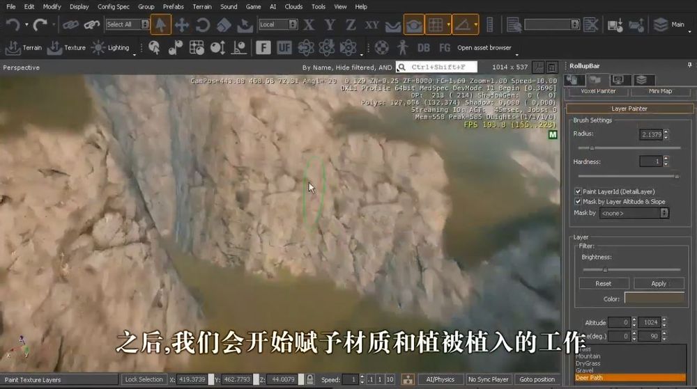Screen dimensions: 697x389
Task: Open the Clouds menu
Action: (x=293, y=7)
